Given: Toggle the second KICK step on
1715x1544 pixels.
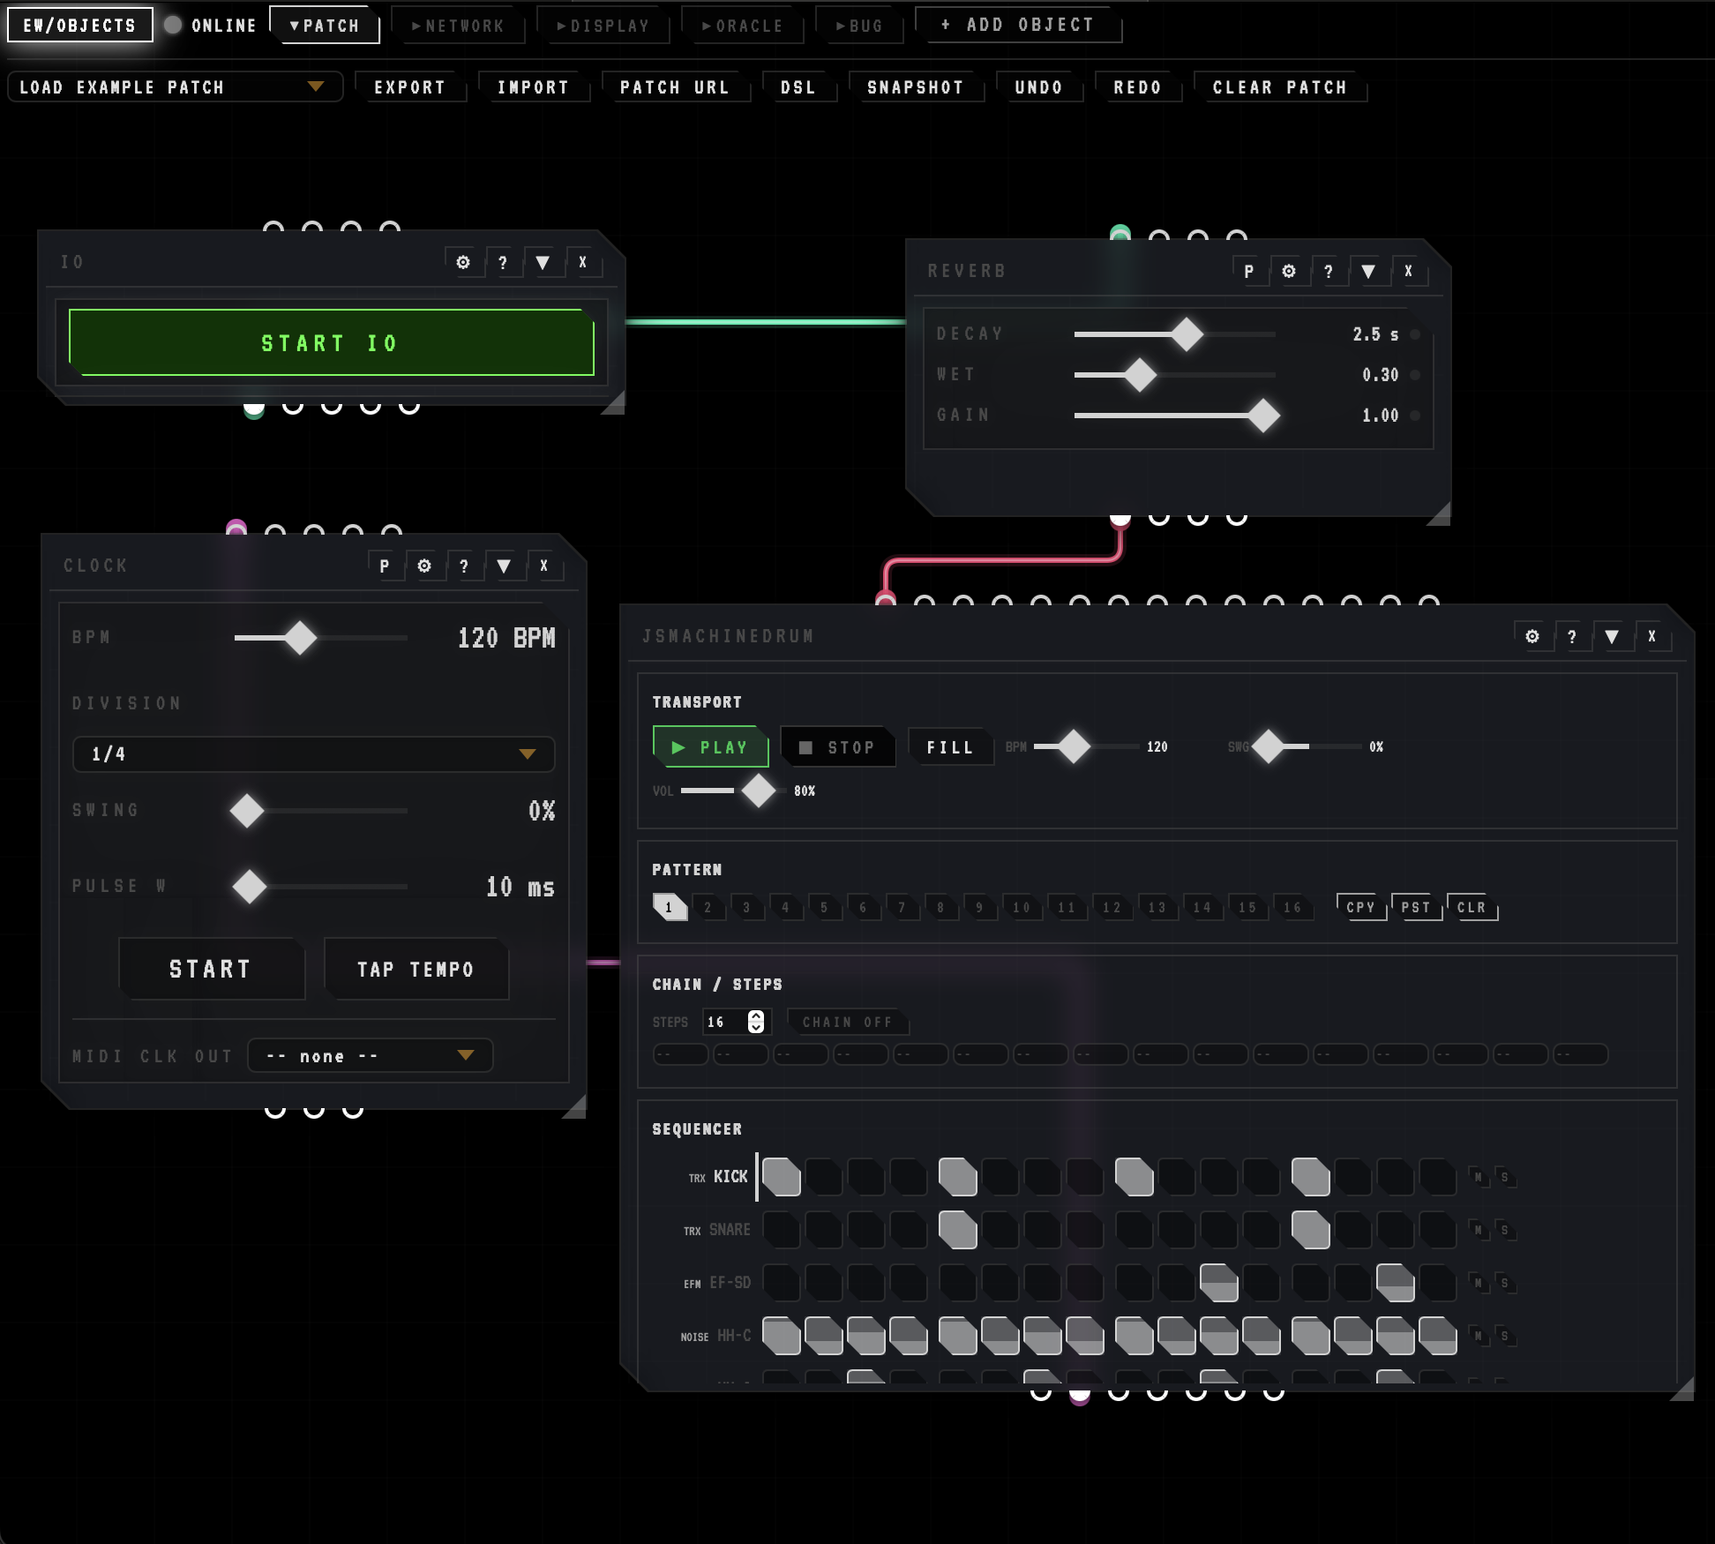Looking at the screenshot, I should (x=824, y=1177).
